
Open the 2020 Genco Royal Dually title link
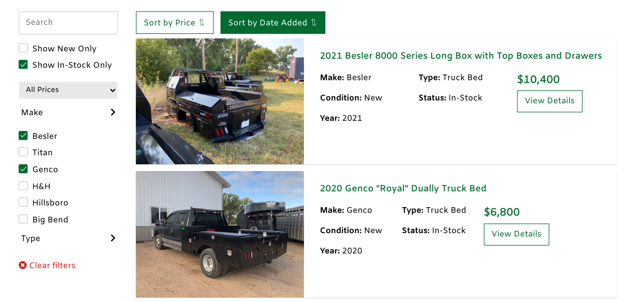403,188
